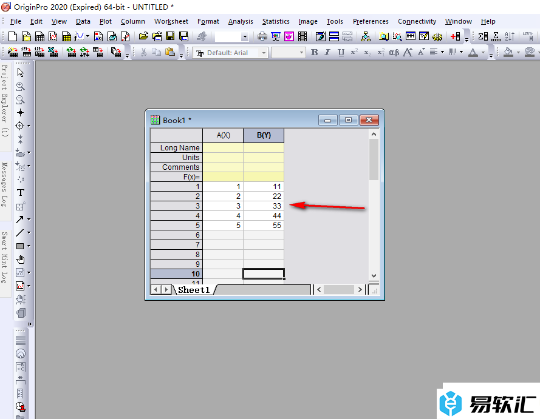Click the fill color bucket swatch
Image resolution: width=540 pixels, height=419 pixels.
coord(508,52)
